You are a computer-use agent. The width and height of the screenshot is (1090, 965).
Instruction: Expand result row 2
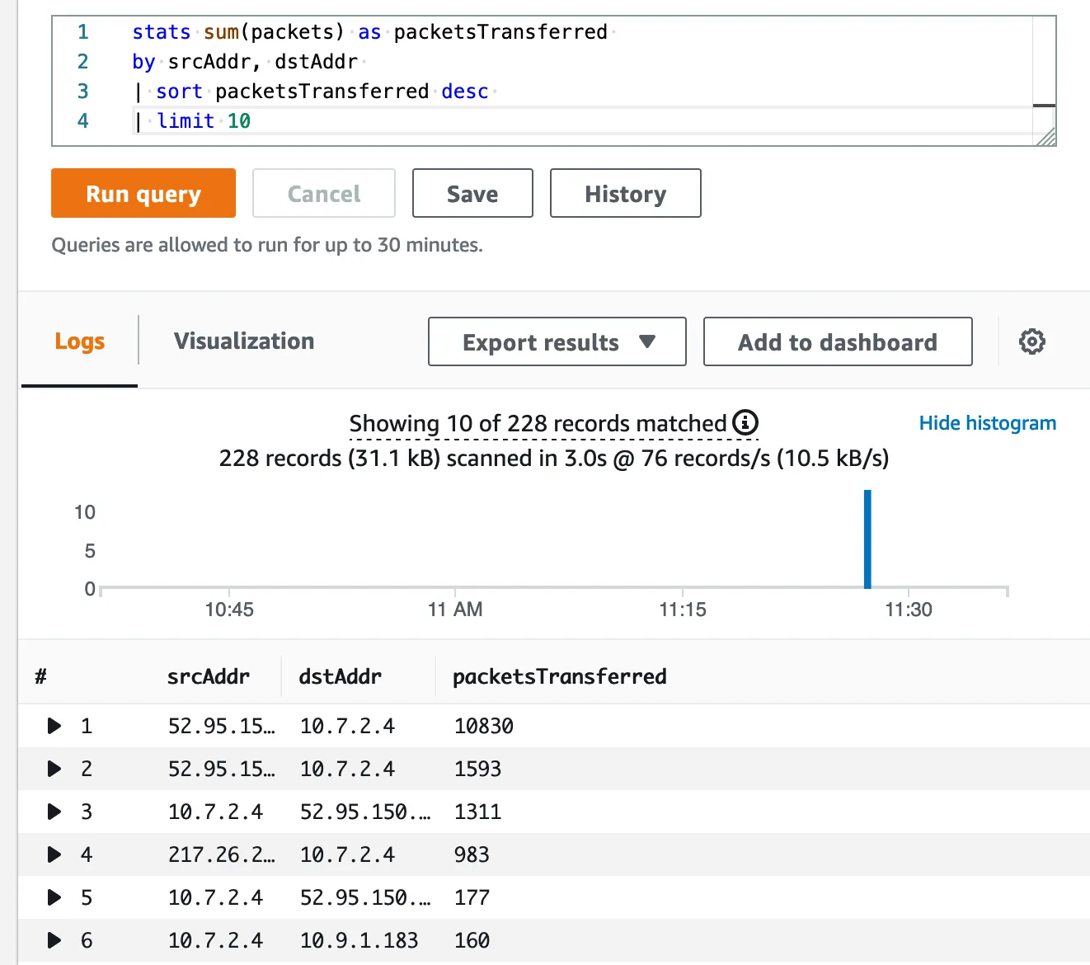[54, 769]
